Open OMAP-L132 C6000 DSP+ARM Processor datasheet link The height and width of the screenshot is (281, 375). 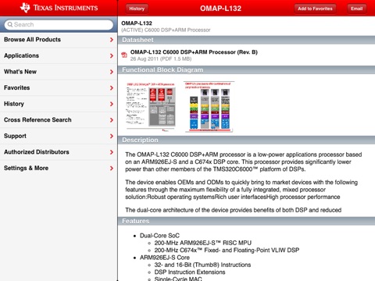(x=194, y=52)
